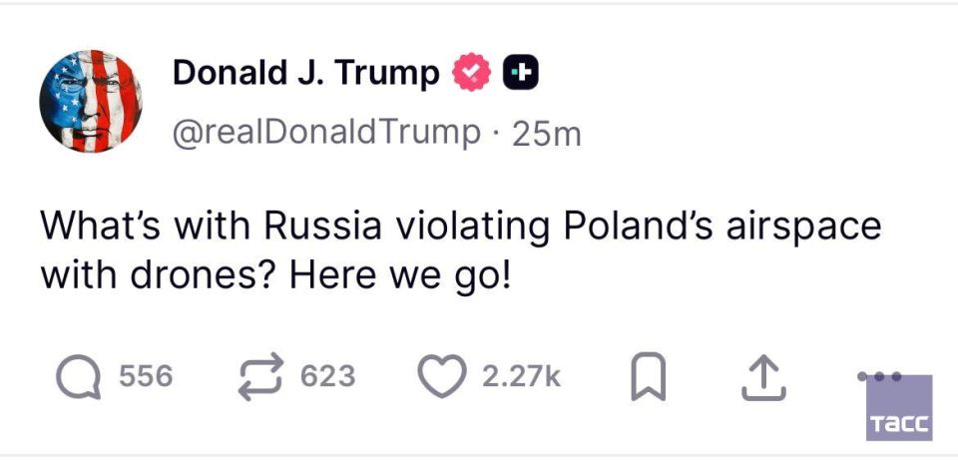958x460 pixels.
Task: Click the @realDonaldTrump handle
Action: [326, 133]
